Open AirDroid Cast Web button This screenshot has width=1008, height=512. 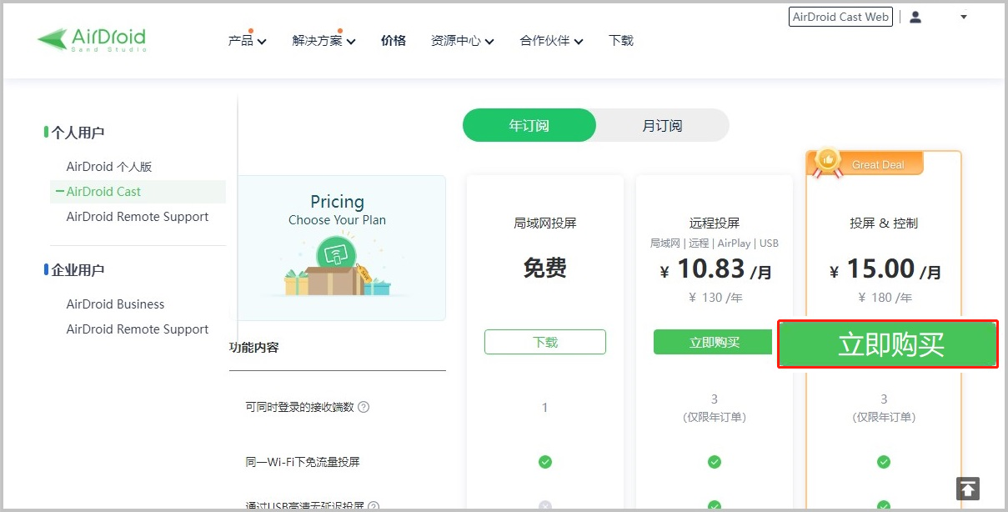840,17
